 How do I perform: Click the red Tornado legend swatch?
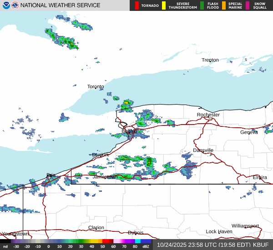(136, 5)
